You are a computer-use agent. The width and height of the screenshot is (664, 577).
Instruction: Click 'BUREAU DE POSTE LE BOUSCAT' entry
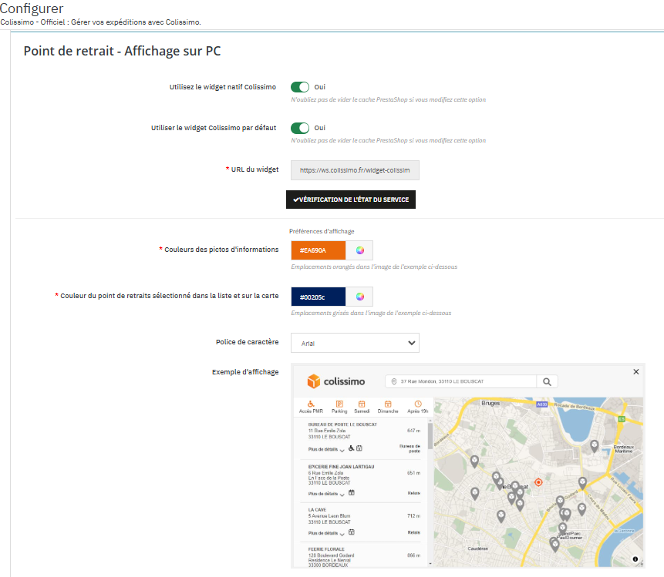[342, 424]
